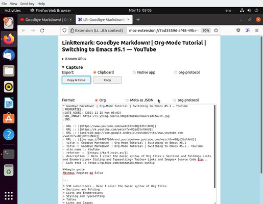Open the Ubuntu installer disc icon

point(9,23)
